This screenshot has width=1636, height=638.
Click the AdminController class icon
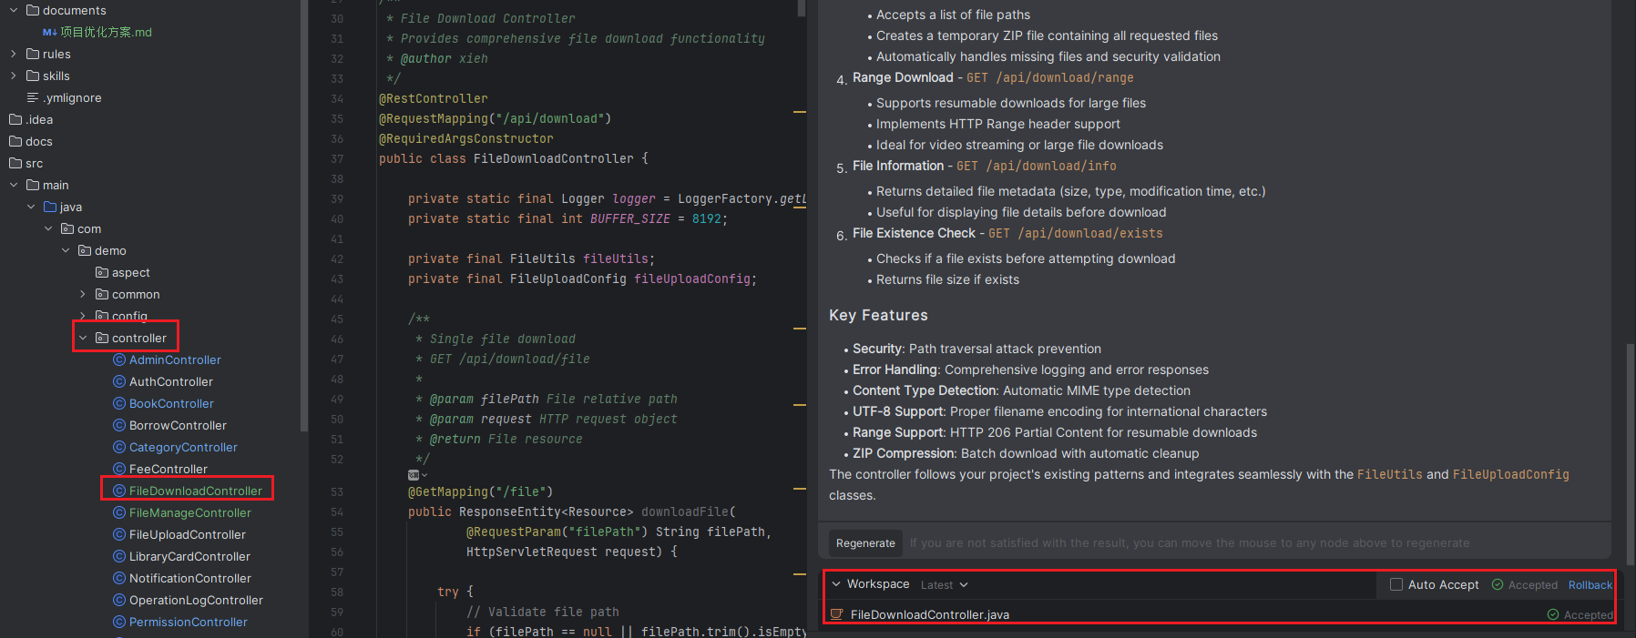click(x=119, y=360)
